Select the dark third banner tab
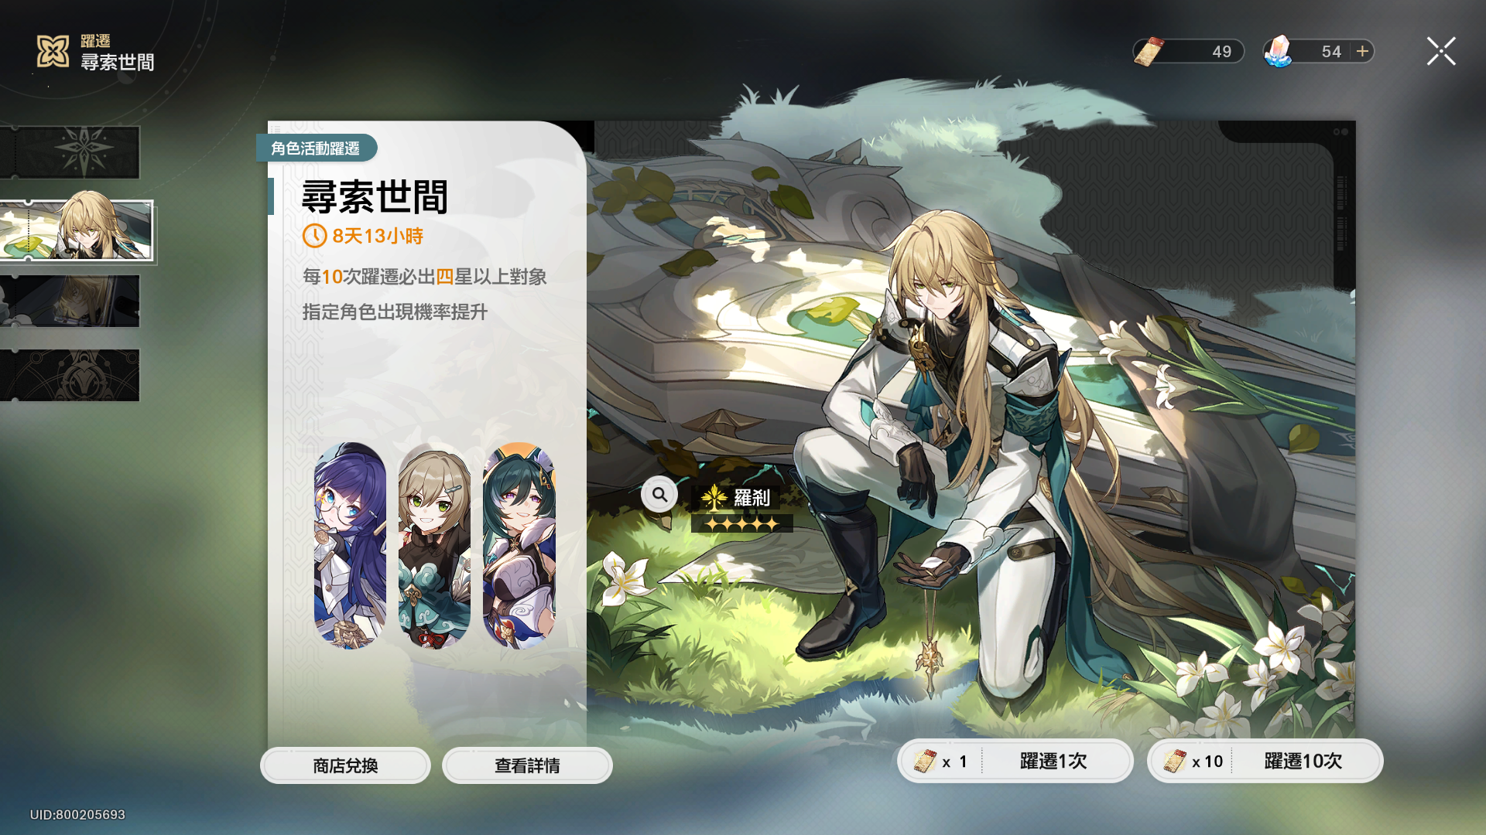 pyautogui.click(x=70, y=301)
